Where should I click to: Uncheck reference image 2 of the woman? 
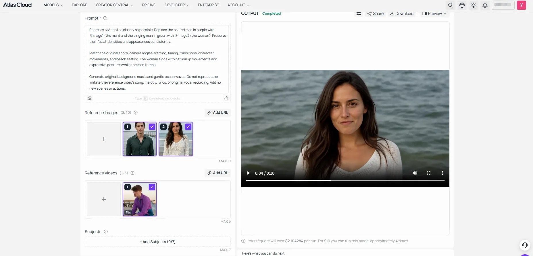(188, 126)
